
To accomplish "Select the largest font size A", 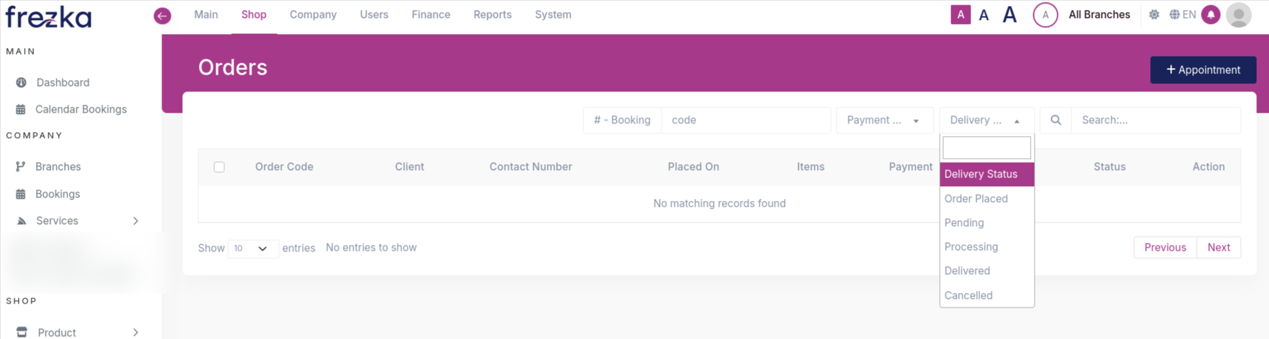I will coord(1009,15).
